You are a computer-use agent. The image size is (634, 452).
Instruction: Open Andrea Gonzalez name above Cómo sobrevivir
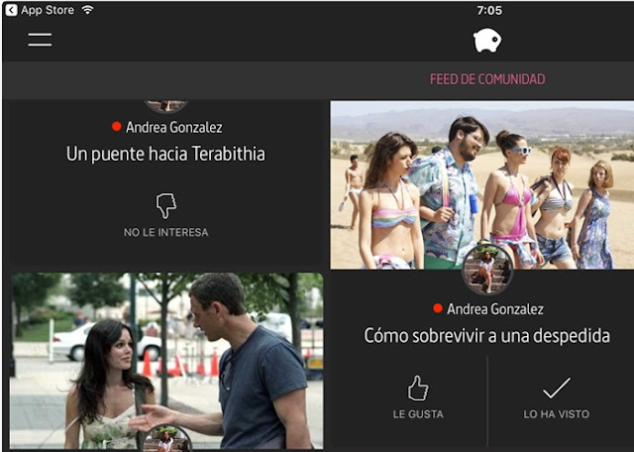495,309
